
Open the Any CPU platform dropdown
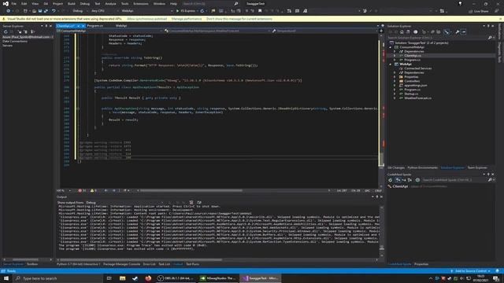click(104, 11)
